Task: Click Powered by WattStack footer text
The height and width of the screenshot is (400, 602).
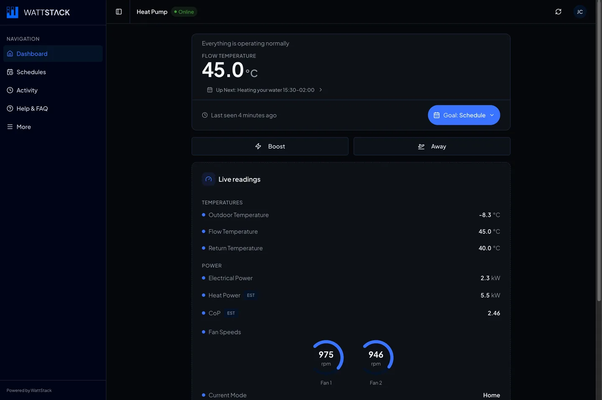Action: pos(29,390)
